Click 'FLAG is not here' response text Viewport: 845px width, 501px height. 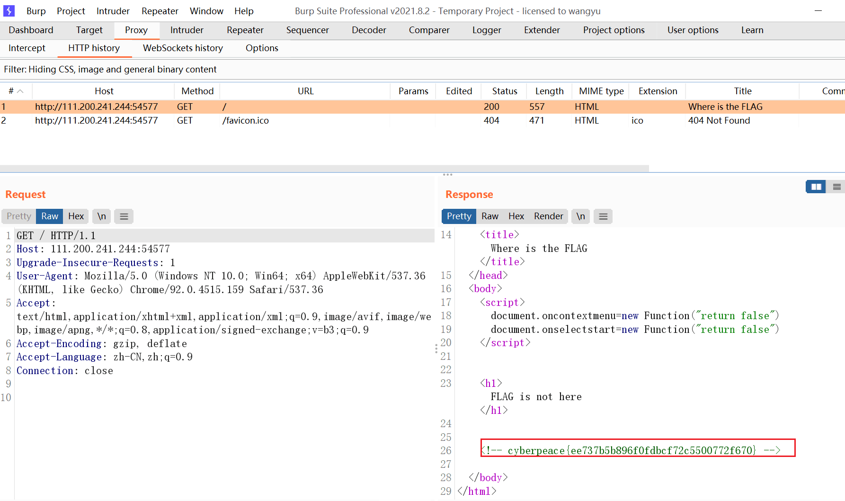536,397
